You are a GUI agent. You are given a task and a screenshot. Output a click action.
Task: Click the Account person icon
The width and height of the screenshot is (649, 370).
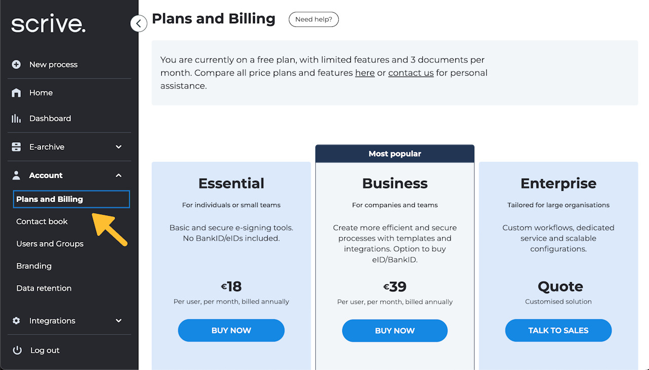coord(16,175)
